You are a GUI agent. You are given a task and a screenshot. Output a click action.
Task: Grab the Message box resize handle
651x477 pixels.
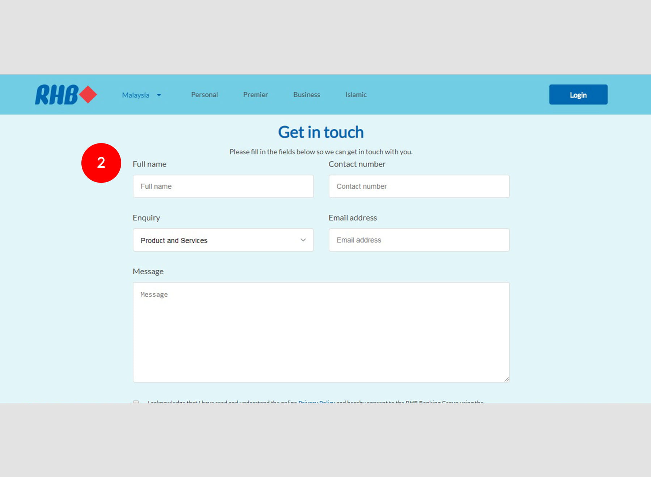point(506,379)
